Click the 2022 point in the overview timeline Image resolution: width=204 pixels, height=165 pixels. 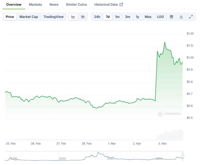point(110,158)
